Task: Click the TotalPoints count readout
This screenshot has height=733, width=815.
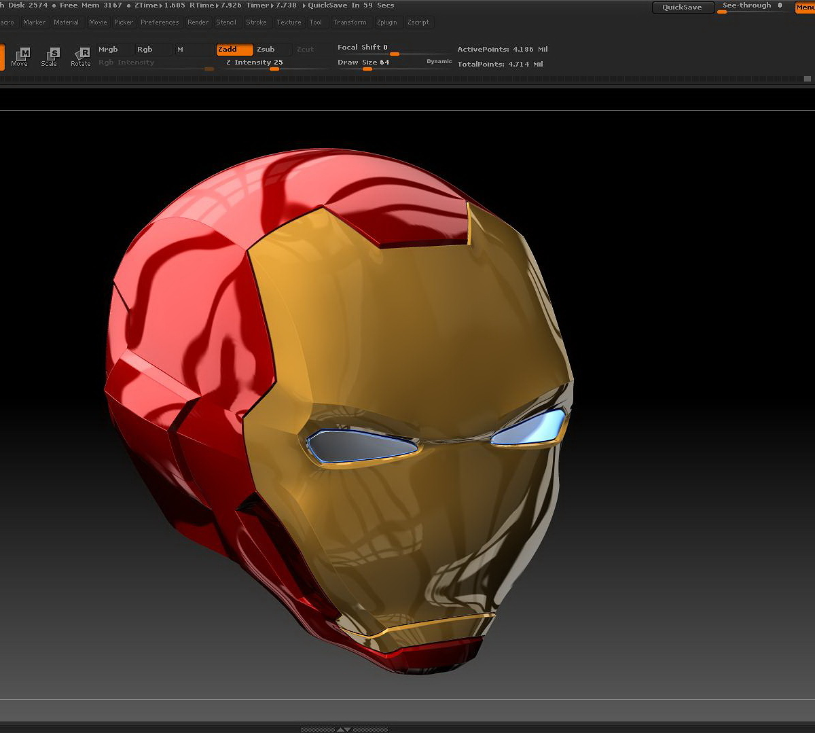Action: (x=500, y=65)
